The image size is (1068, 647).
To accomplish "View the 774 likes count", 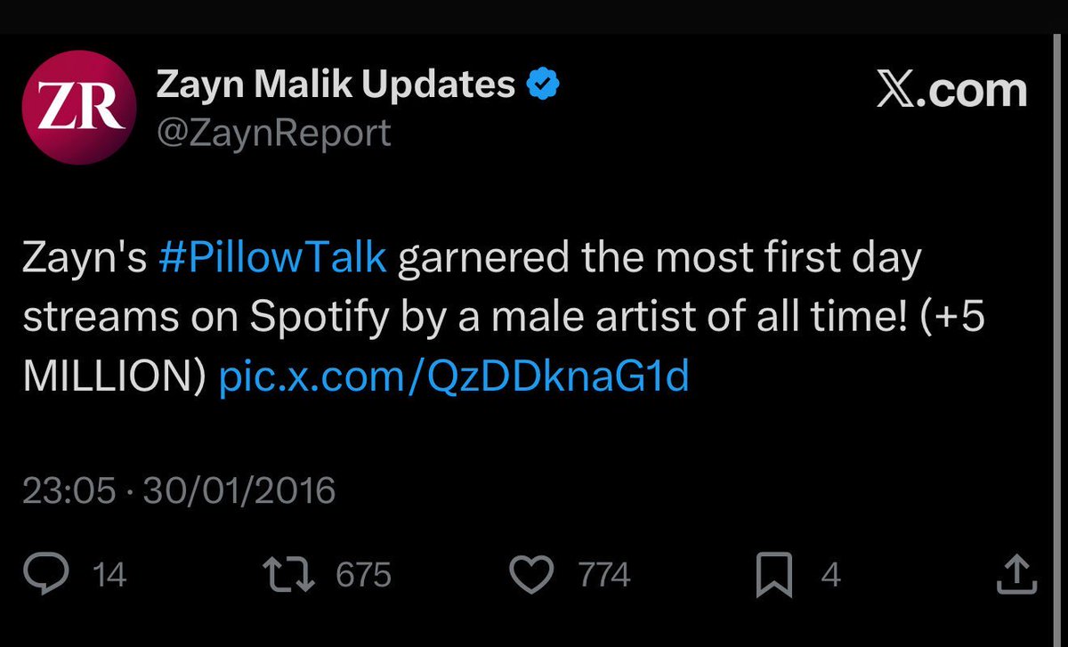I will pos(604,576).
